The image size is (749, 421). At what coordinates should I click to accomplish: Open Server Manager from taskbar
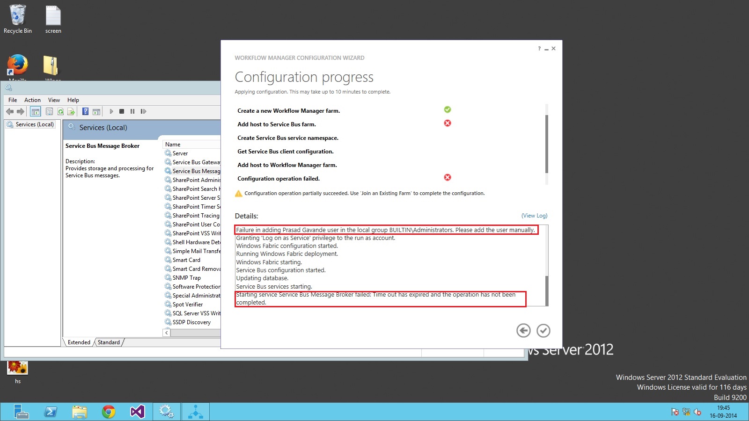pyautogui.click(x=21, y=412)
